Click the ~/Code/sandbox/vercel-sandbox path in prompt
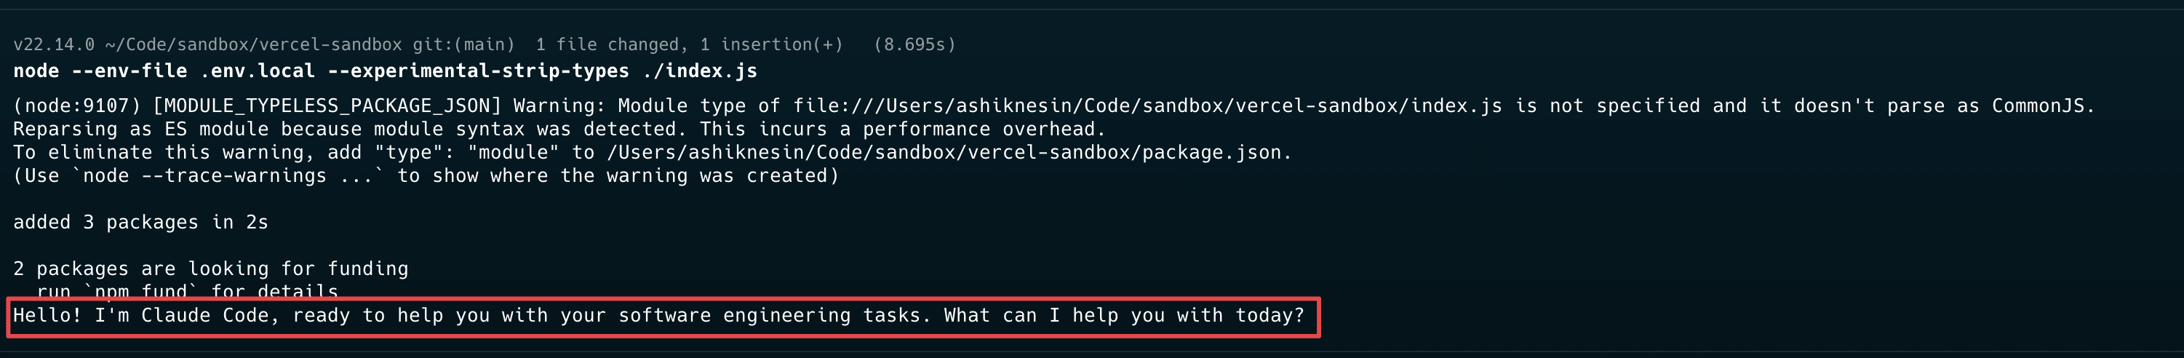 tap(253, 45)
